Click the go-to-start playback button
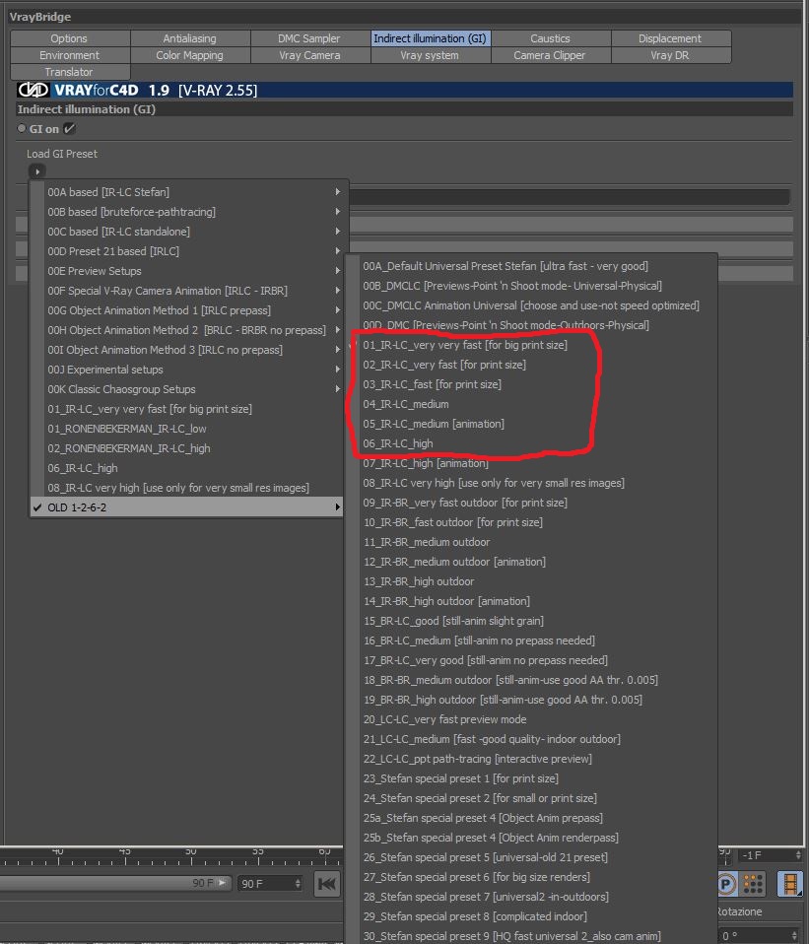 (x=327, y=883)
